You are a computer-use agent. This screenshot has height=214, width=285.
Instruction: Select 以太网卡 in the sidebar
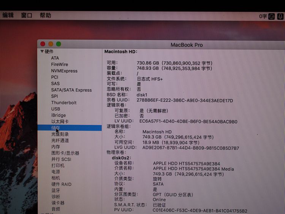click(x=60, y=122)
